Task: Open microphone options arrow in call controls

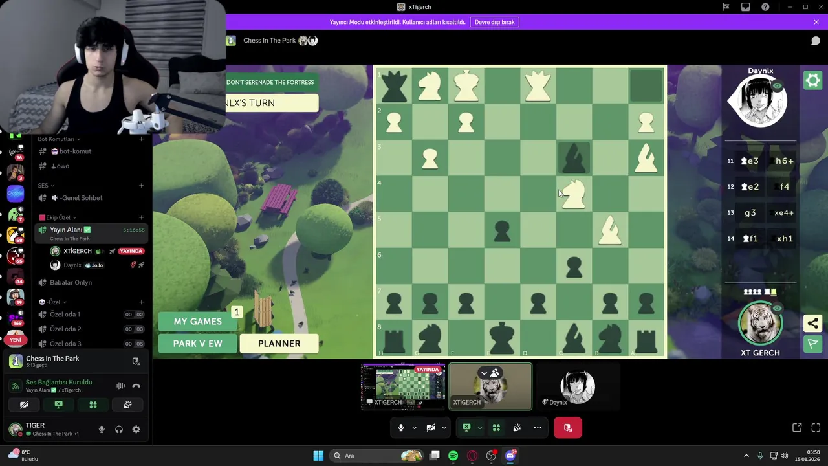Action: pos(414,428)
